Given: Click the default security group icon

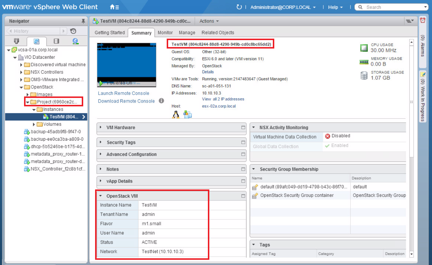Looking at the screenshot, I should (255, 187).
